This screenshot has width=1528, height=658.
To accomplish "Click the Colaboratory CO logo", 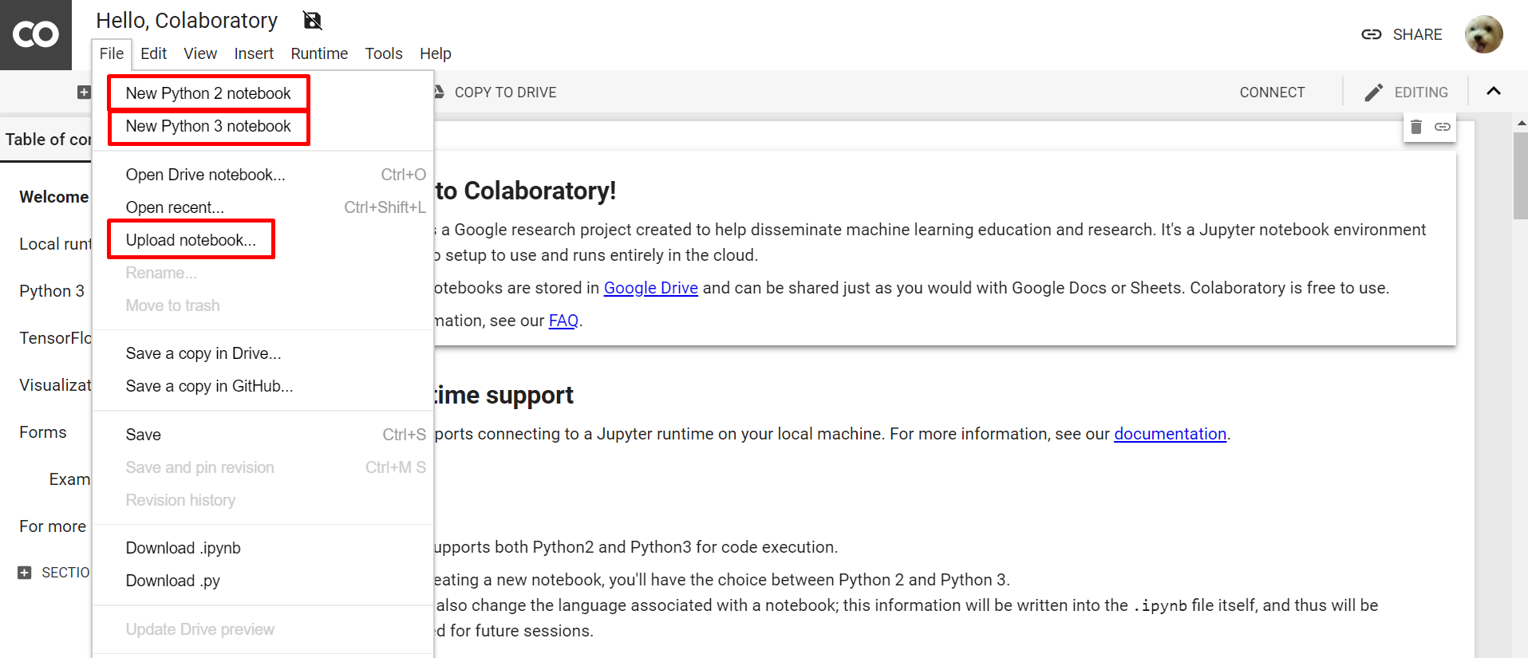I will pos(36,34).
